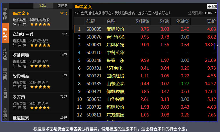The height and width of the screenshot is (132, 220).
Task: Select stock row 山东金泰
Action: [145, 84]
